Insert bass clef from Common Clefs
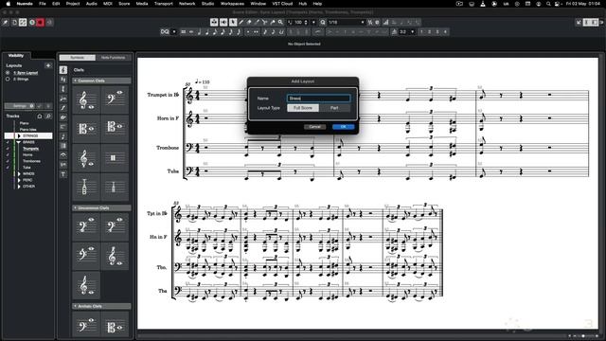 click(115, 100)
